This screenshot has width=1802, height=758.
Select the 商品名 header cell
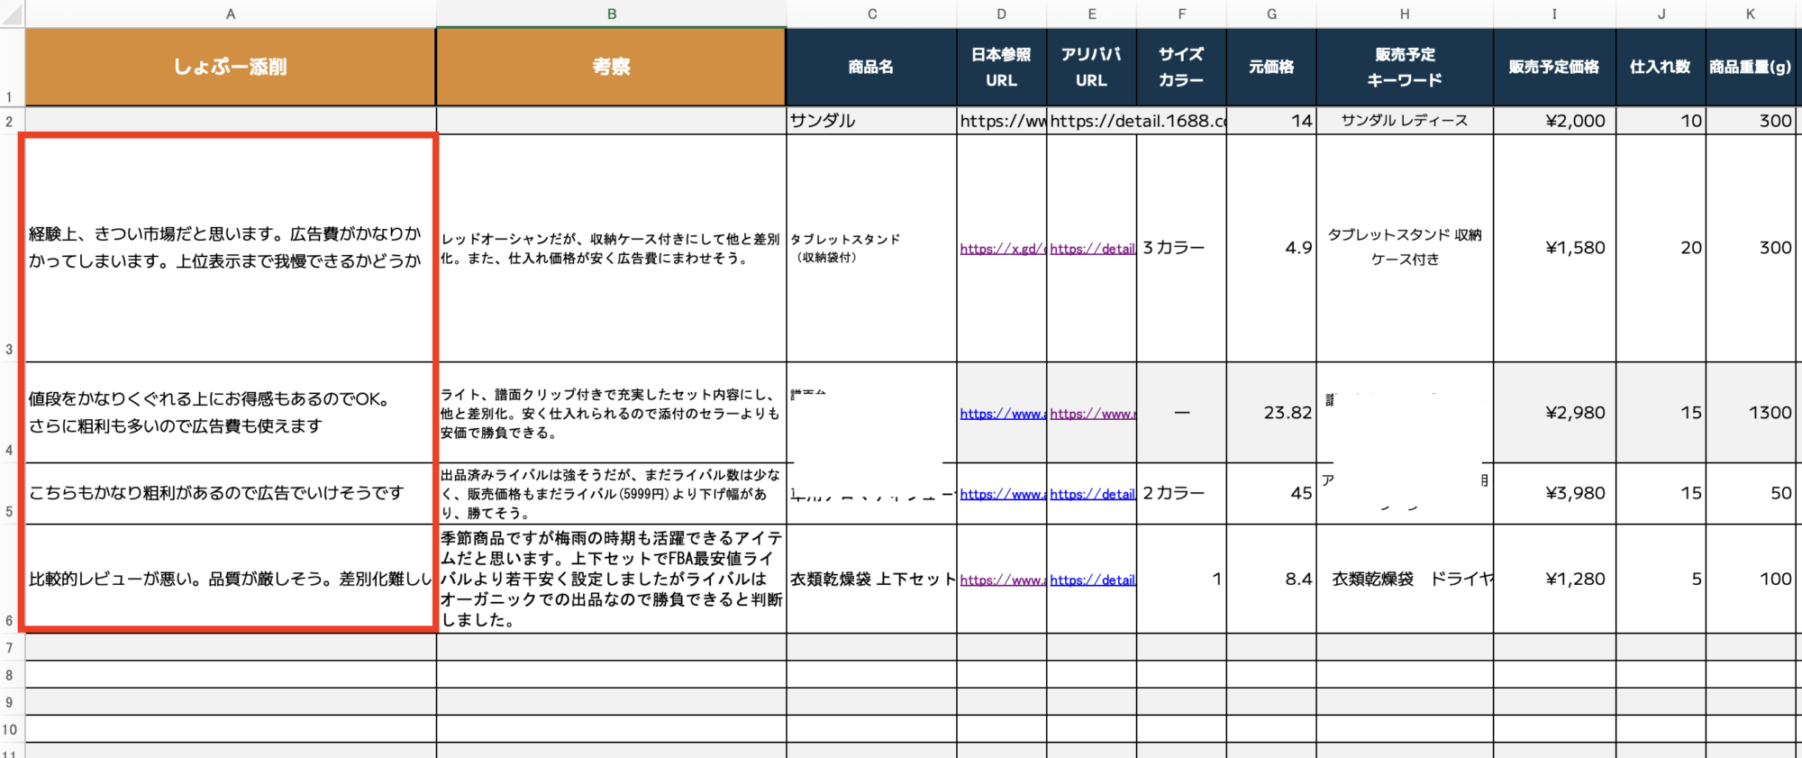[x=870, y=67]
